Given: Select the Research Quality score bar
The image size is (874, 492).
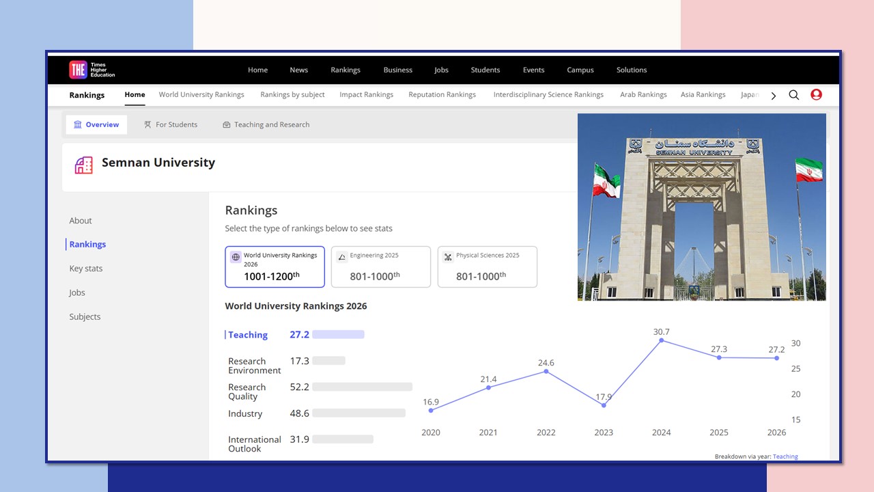Looking at the screenshot, I should pos(362,387).
